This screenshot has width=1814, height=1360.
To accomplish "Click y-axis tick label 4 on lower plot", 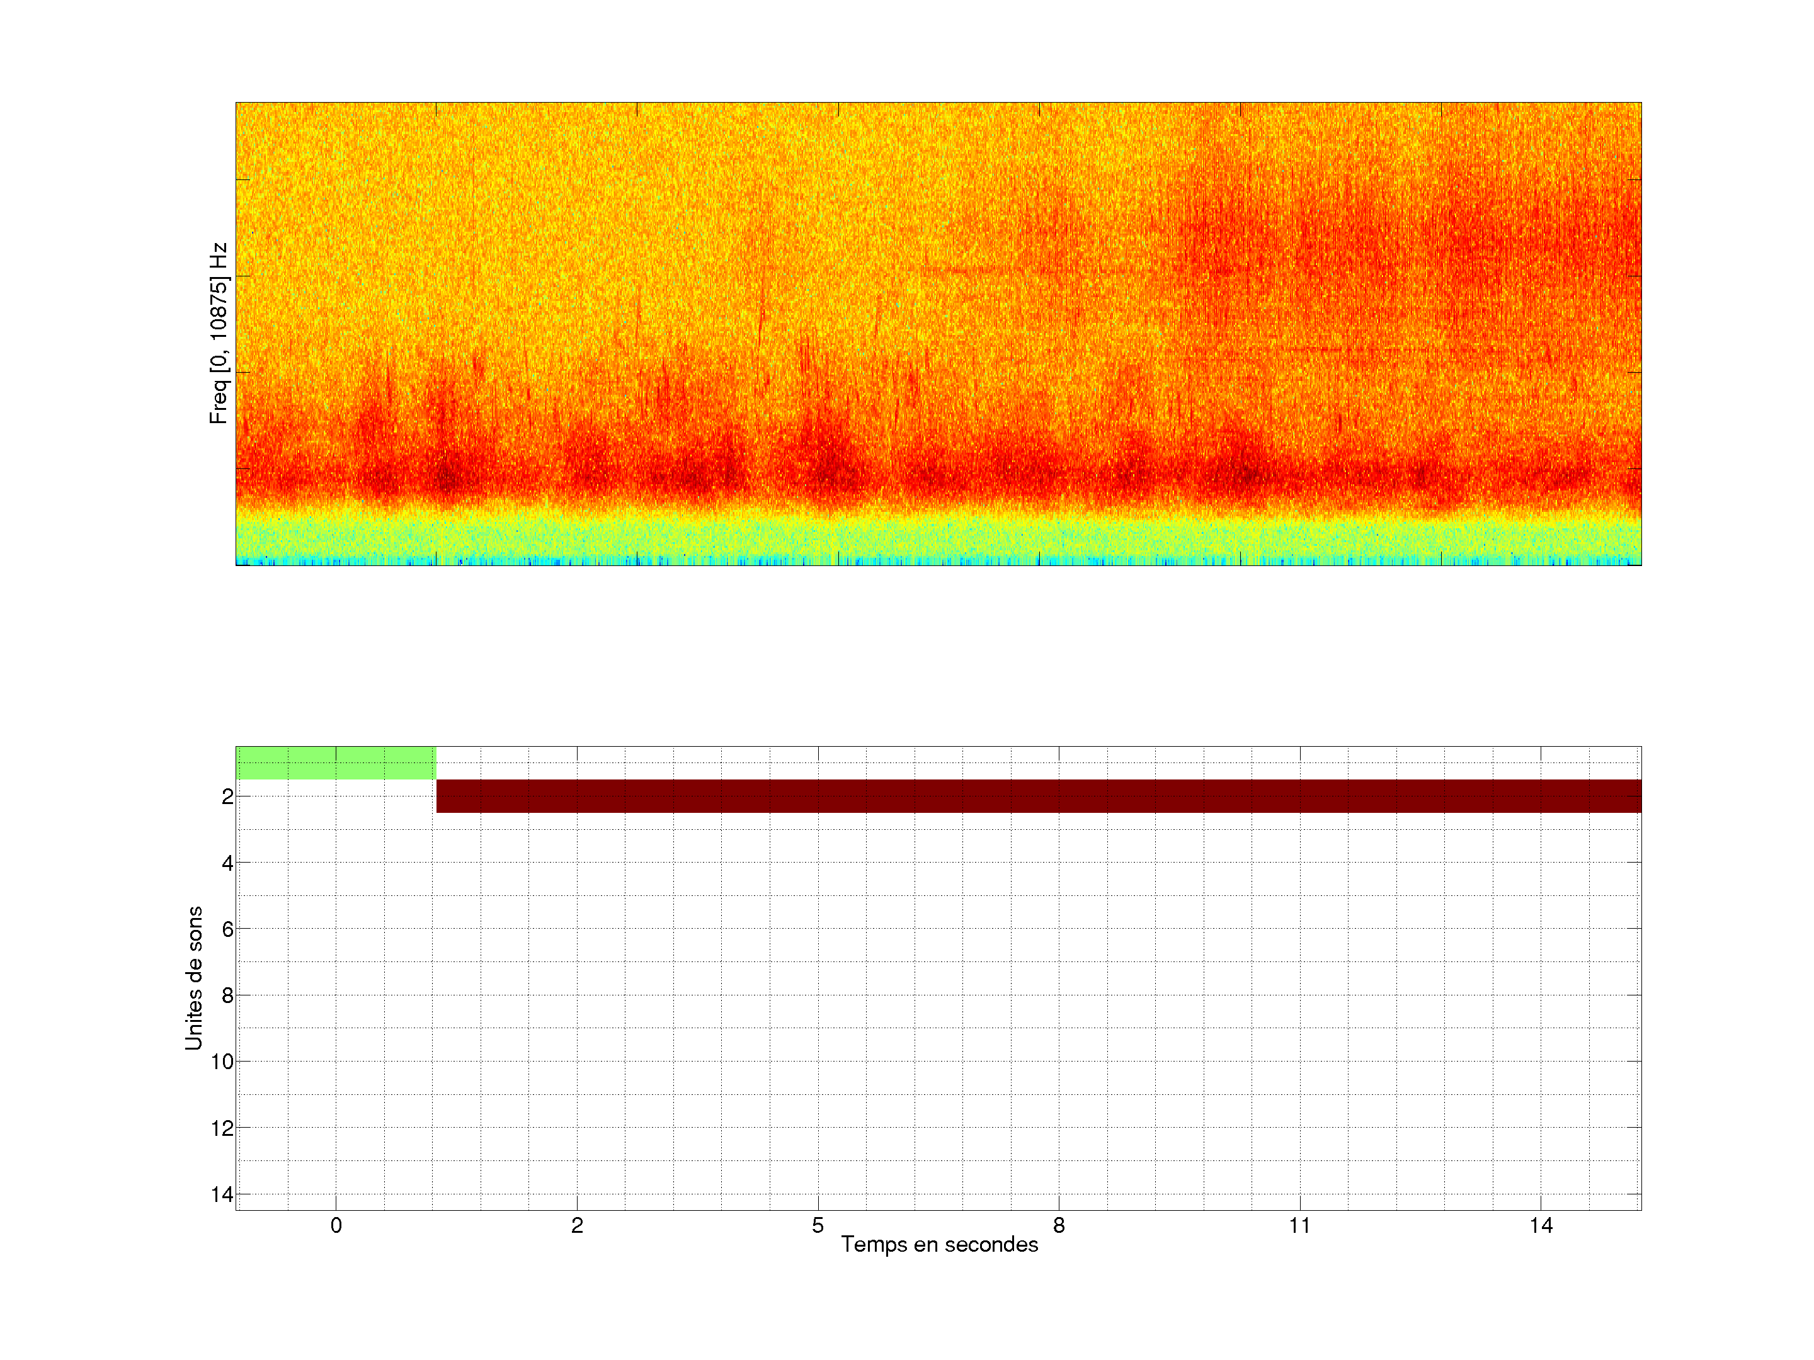I will pos(227,863).
